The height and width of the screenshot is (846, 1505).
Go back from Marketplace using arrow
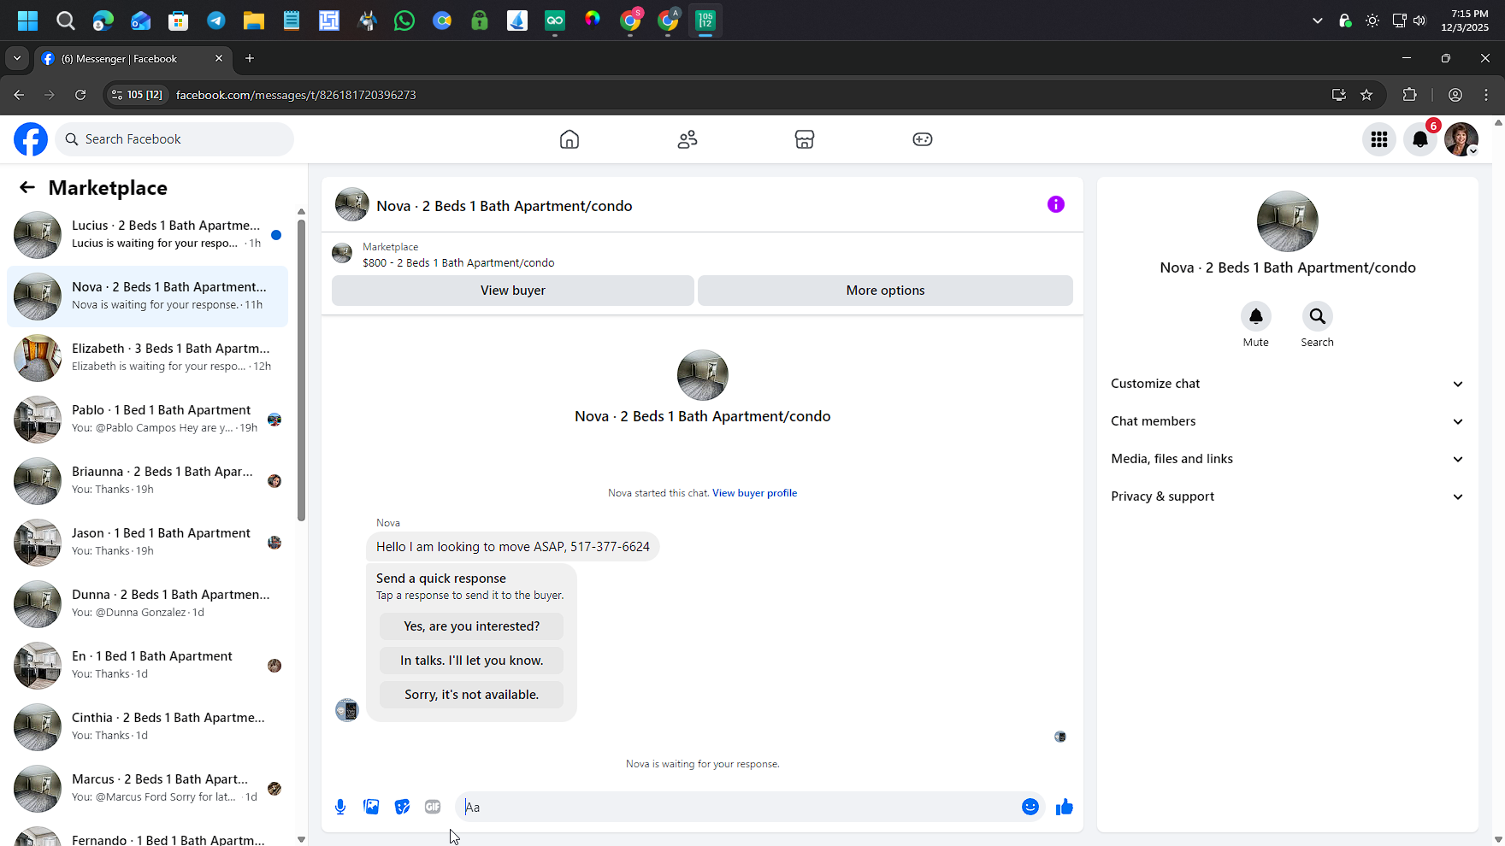tap(27, 187)
